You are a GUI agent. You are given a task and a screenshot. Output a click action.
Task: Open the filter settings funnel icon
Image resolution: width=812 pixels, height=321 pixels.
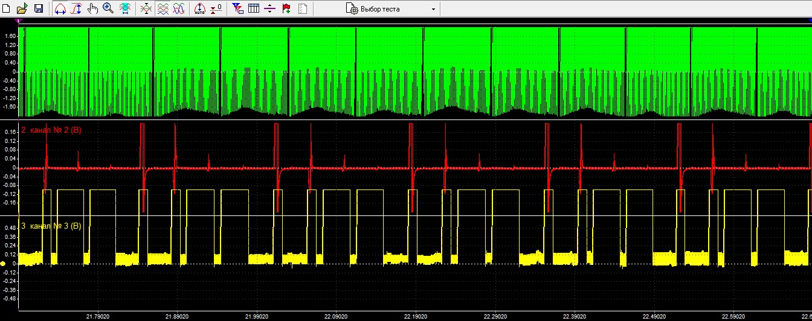[238, 8]
